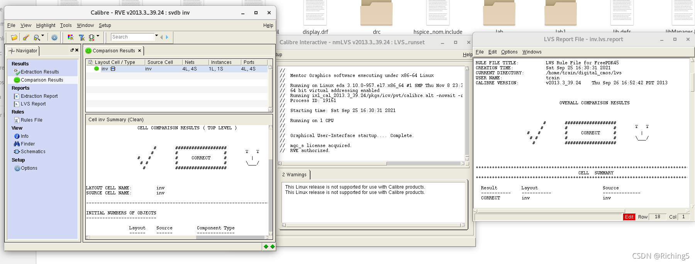The width and height of the screenshot is (695, 264).
Task: Expand the cell check/uncheck dropdown arrow
Action: (98, 36)
